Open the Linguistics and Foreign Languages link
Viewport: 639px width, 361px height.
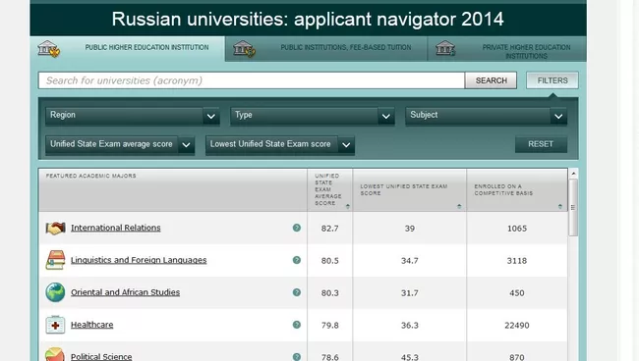click(139, 260)
